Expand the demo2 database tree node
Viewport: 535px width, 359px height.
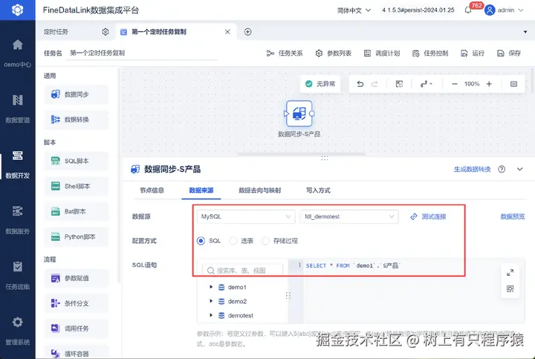(211, 301)
